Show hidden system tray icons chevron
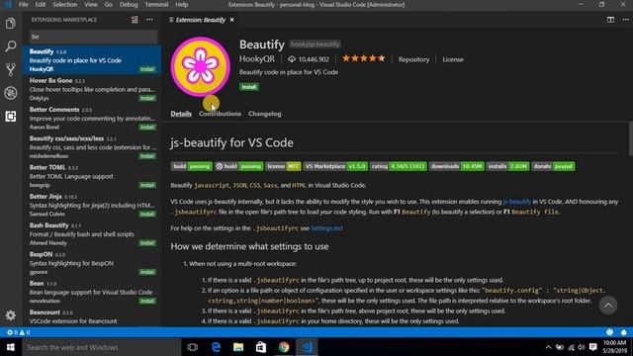The width and height of the screenshot is (633, 356). (x=548, y=347)
